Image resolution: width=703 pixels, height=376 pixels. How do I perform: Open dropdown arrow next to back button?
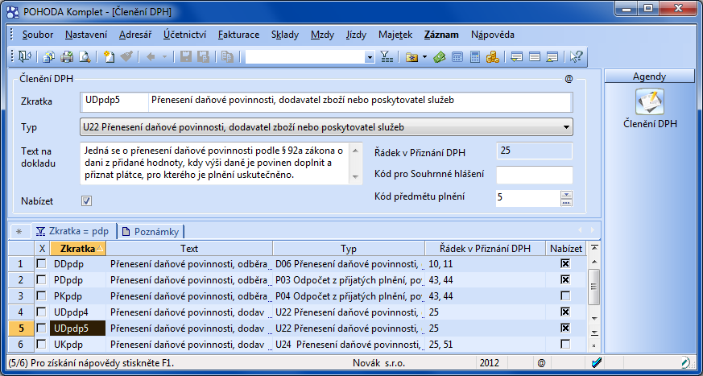(x=164, y=57)
